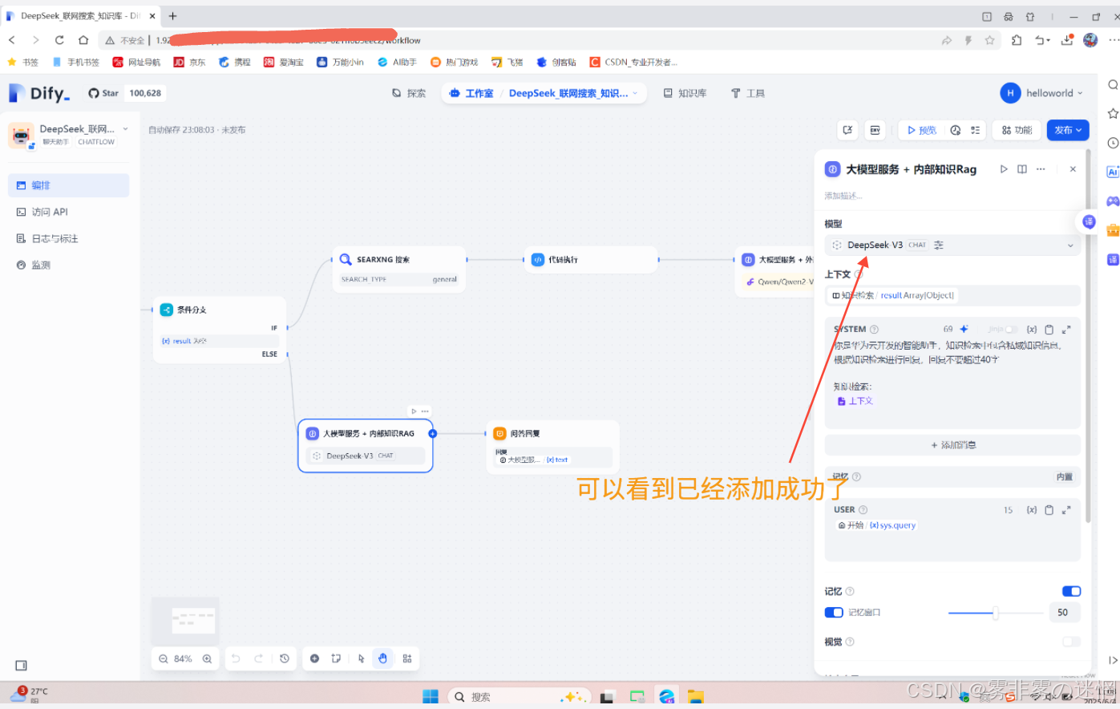Viewport: 1120px width, 709px height.
Task: Close the node settings panel
Action: coord(1073,169)
